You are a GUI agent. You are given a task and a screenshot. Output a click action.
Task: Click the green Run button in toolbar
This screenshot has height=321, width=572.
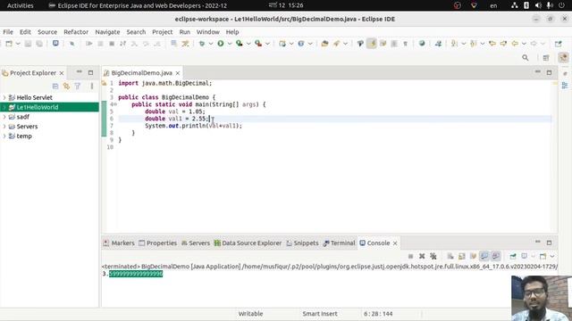point(221,44)
